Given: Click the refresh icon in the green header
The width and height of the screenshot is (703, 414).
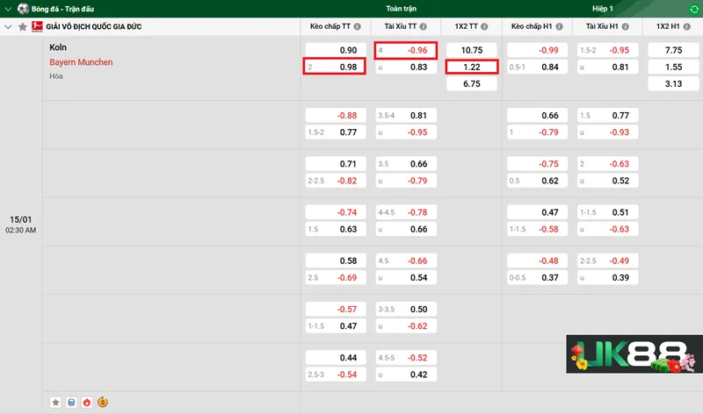Looking at the screenshot, I should [x=693, y=8].
